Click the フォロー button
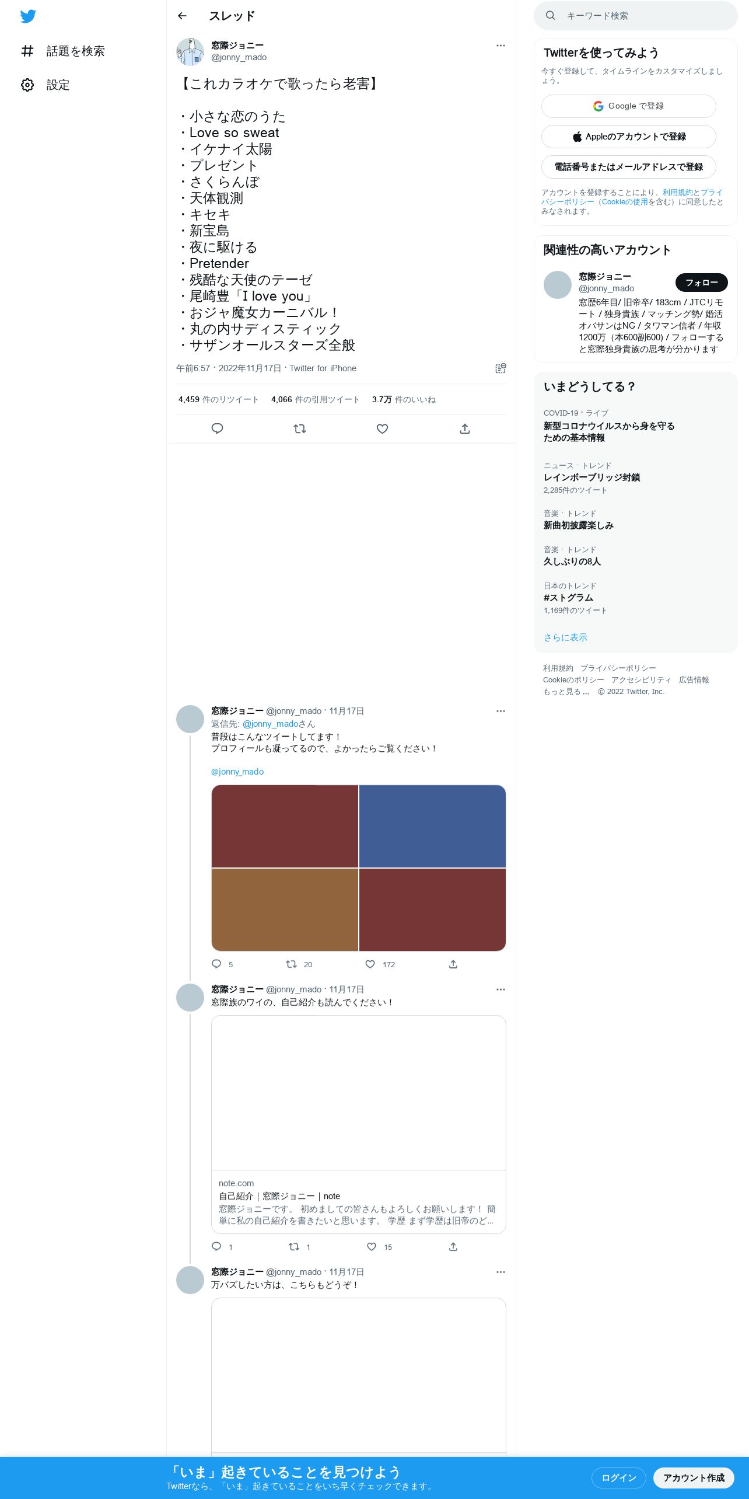Image resolution: width=749 pixels, height=1499 pixels. pos(702,283)
